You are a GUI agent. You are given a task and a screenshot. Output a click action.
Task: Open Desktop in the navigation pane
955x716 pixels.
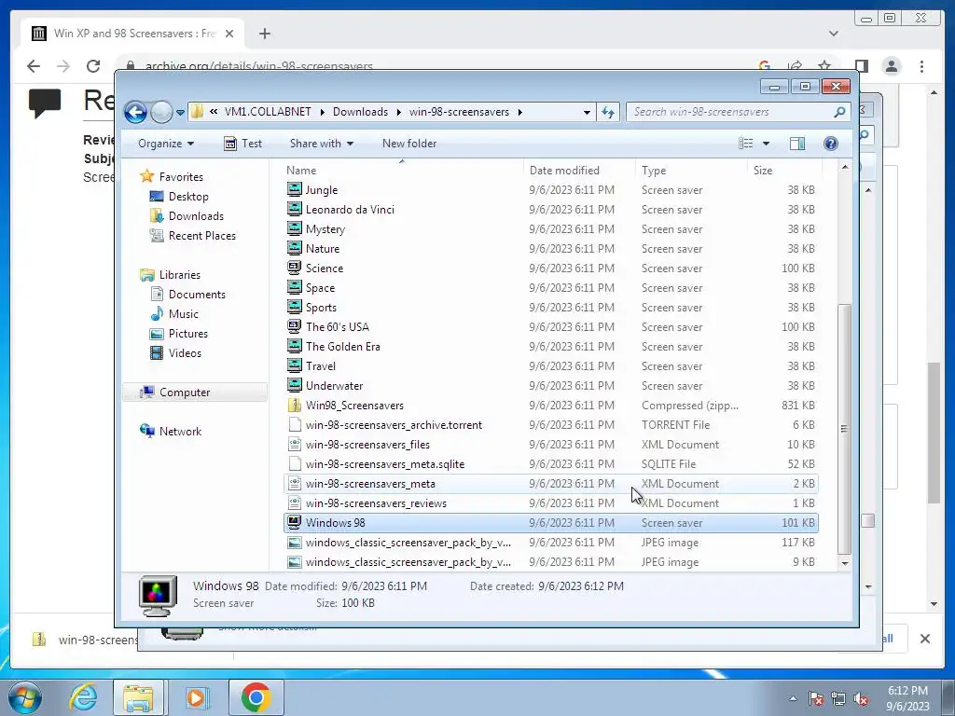[188, 197]
